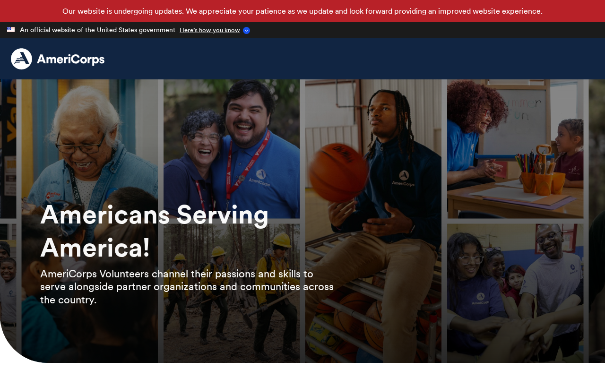
Task: Select the photo of woman and child coloring
Action: click(x=515, y=149)
